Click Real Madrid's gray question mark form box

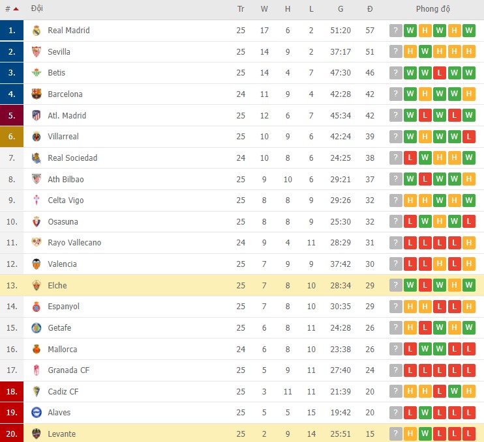coord(395,31)
